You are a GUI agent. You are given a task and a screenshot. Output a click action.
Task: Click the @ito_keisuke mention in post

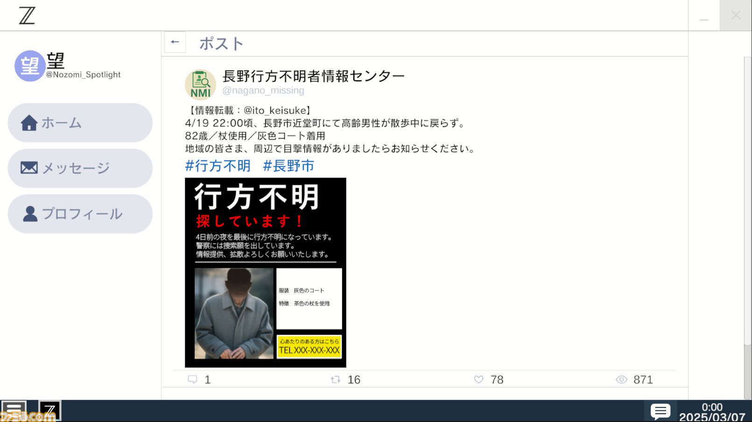click(x=275, y=111)
